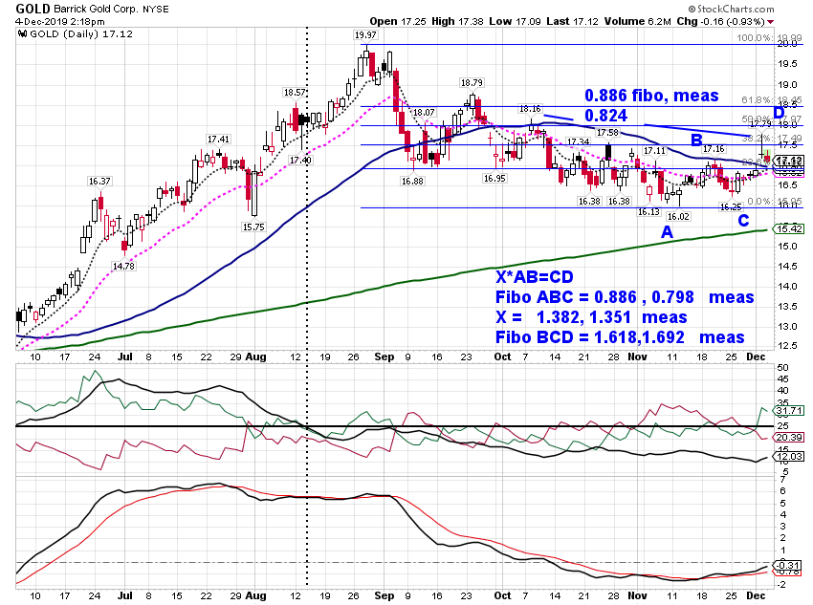Screen dimensions: 813x605
Task: Click the Volume 6.2M readout
Action: tap(638, 21)
